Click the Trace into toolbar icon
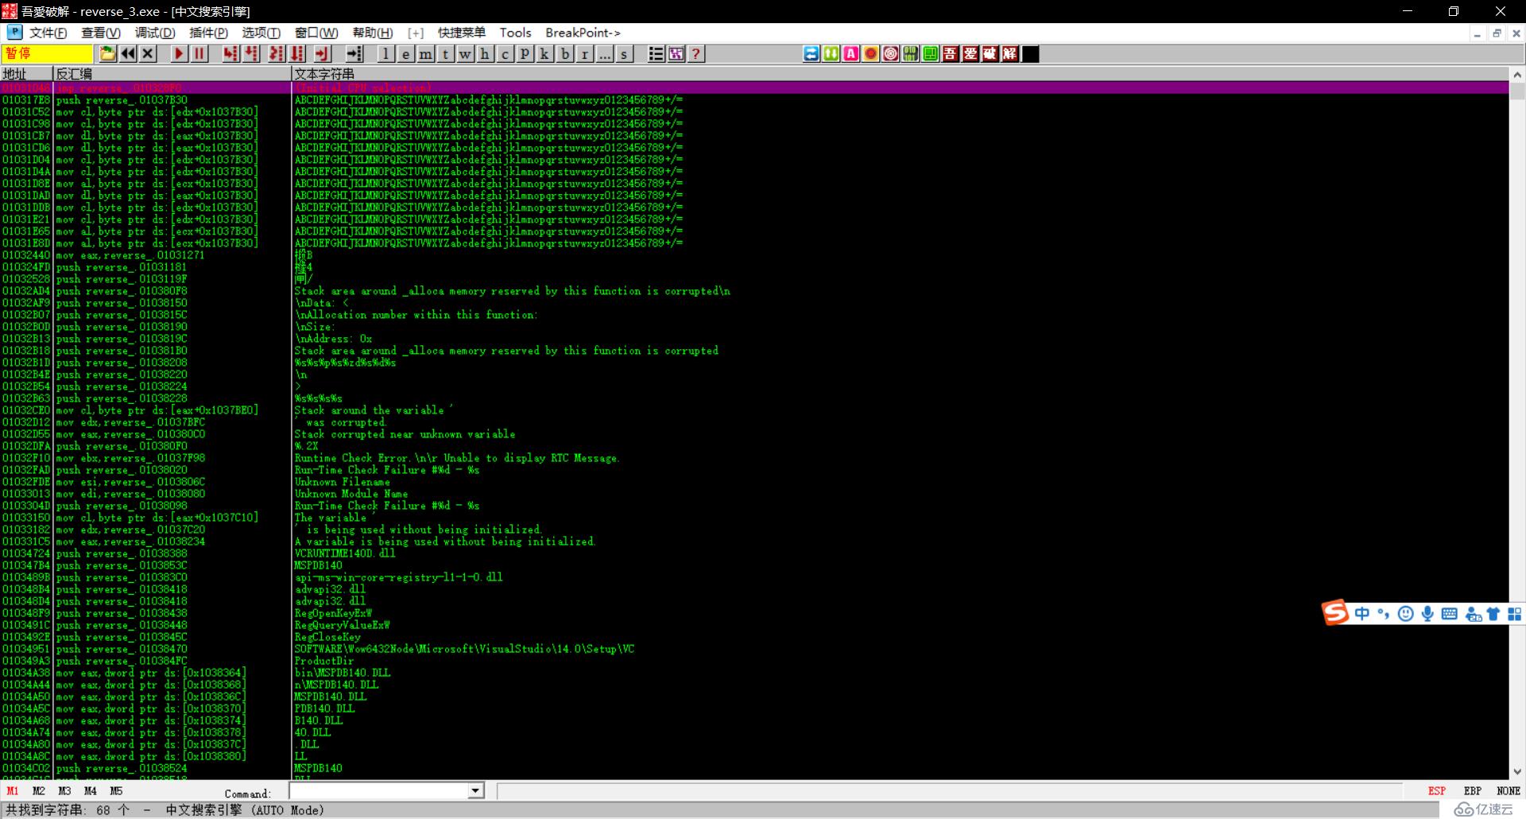The height and width of the screenshot is (819, 1526). (x=276, y=53)
